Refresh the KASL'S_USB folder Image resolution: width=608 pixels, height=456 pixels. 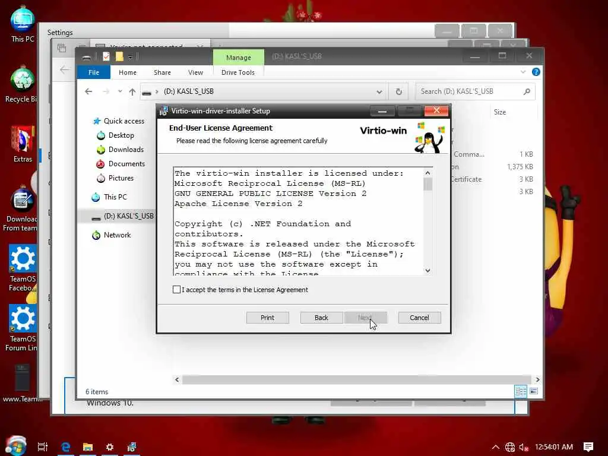pos(398,92)
